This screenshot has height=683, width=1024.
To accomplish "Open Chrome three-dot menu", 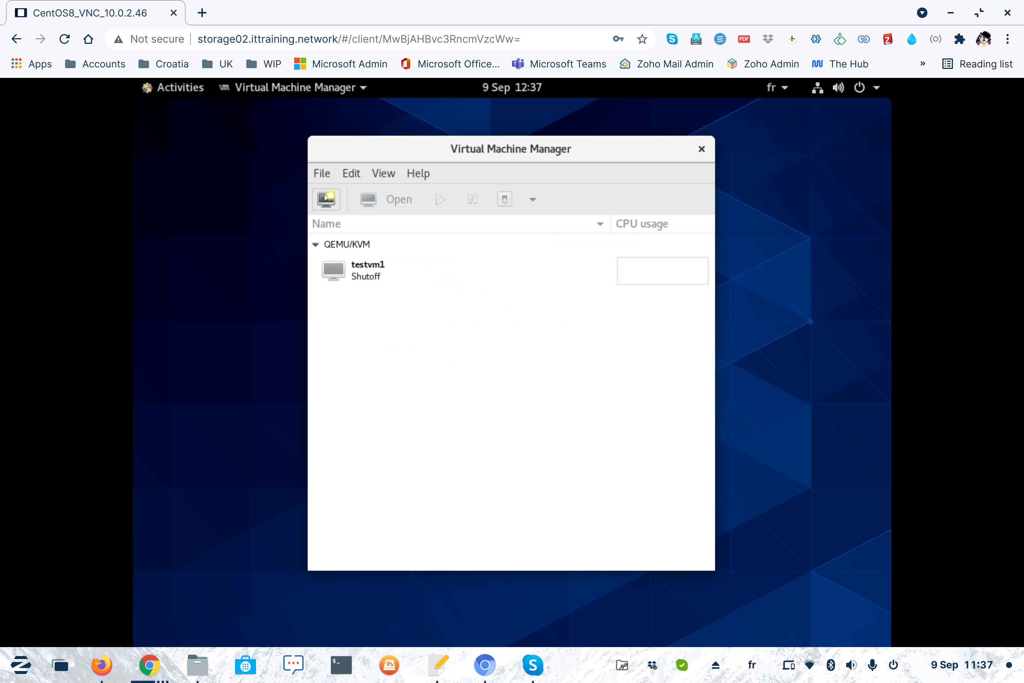I will [x=1007, y=39].
